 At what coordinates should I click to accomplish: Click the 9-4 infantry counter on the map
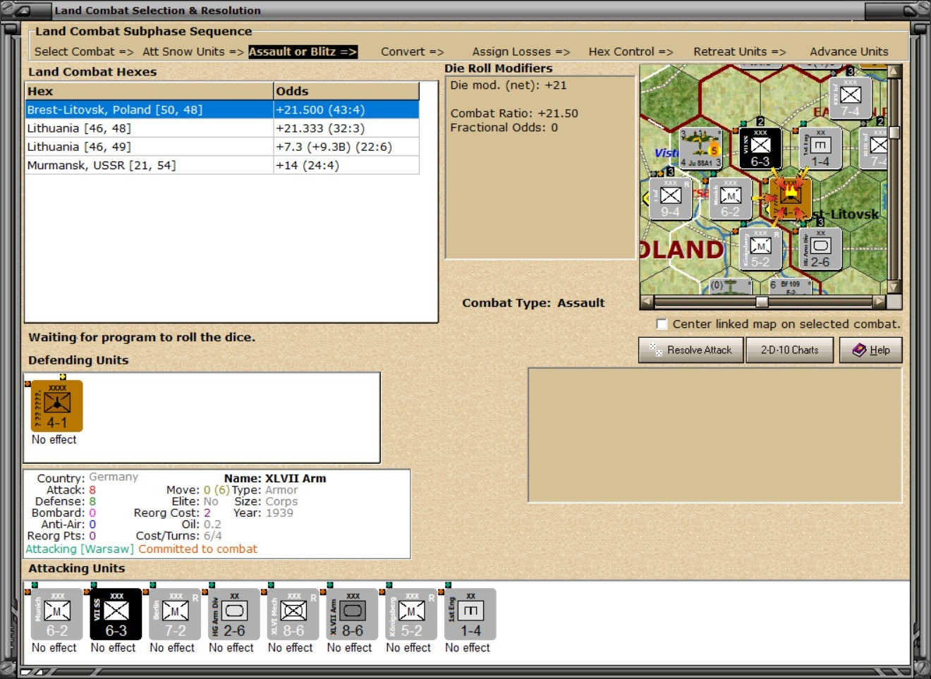click(670, 200)
